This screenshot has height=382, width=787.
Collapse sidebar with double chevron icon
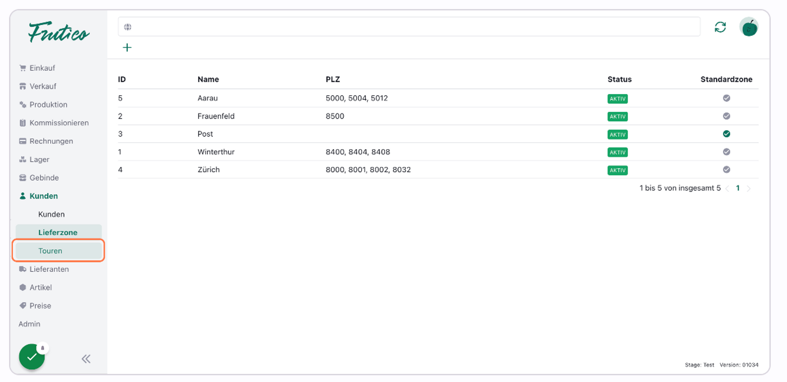coord(86,359)
